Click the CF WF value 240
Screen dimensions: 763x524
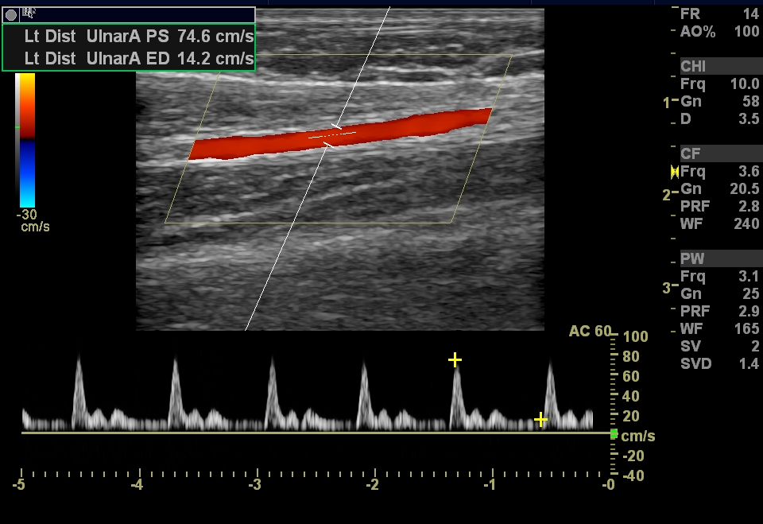(746, 224)
